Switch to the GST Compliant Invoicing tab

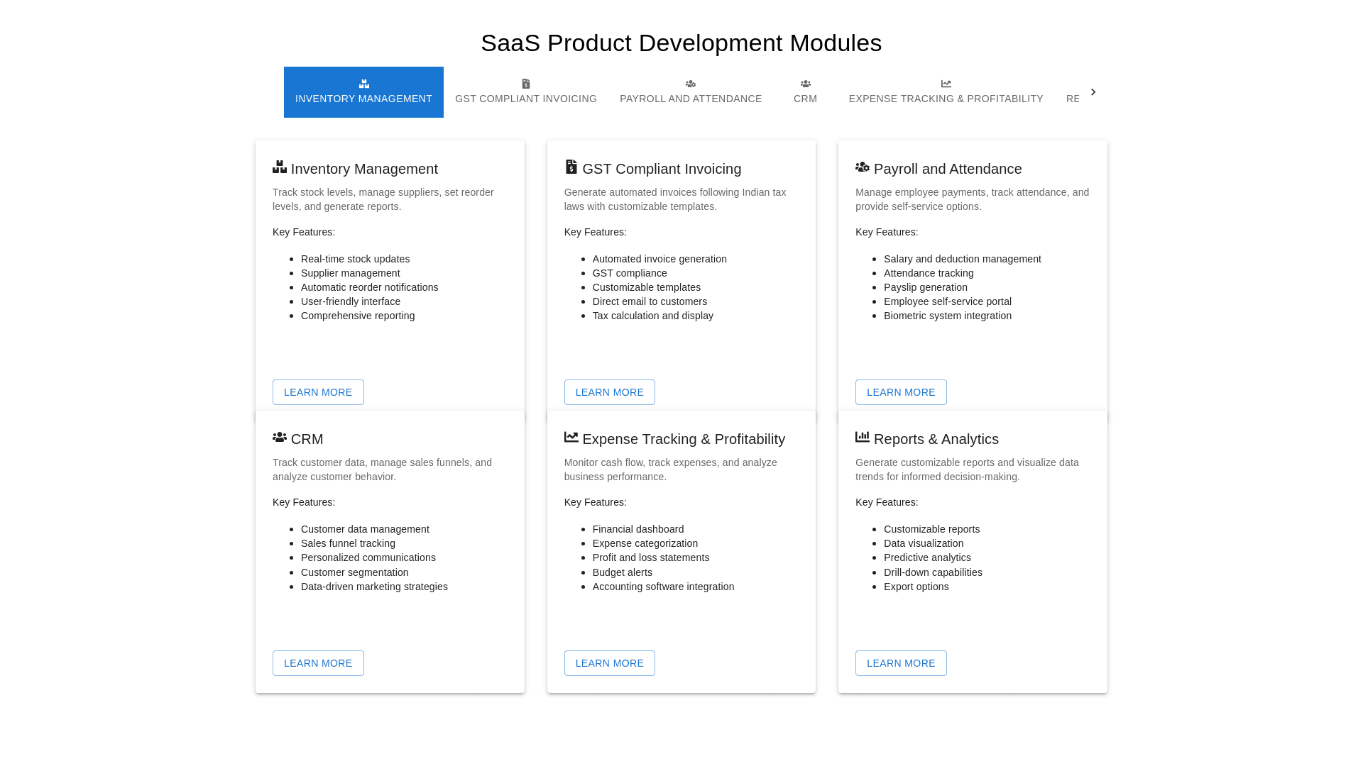pos(525,92)
